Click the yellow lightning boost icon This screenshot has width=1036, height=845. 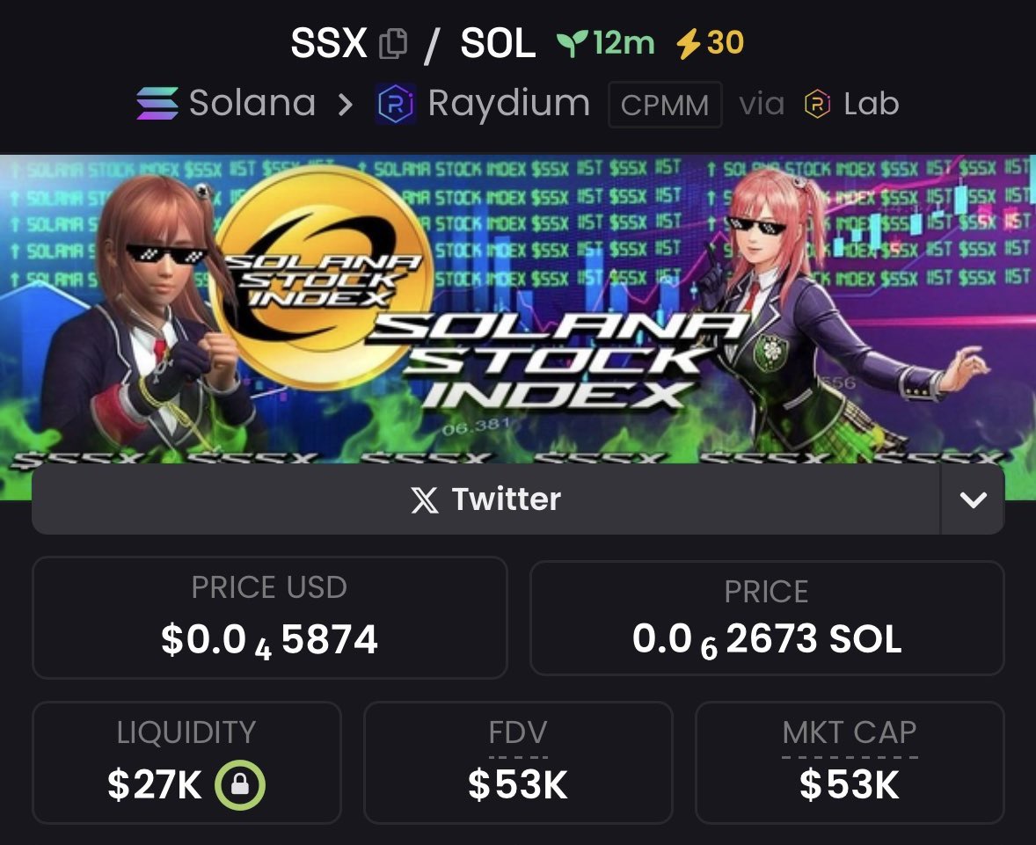pos(689,44)
